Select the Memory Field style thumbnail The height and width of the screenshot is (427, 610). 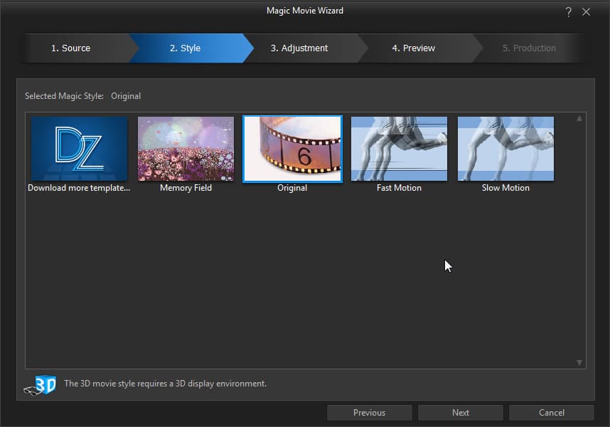(186, 149)
